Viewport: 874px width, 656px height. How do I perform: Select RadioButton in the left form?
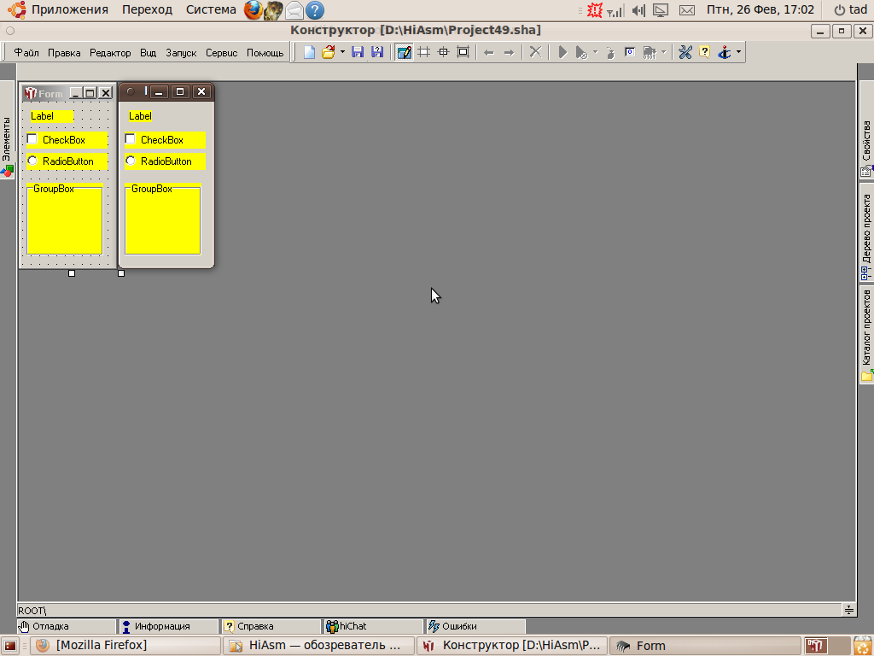[x=32, y=161]
